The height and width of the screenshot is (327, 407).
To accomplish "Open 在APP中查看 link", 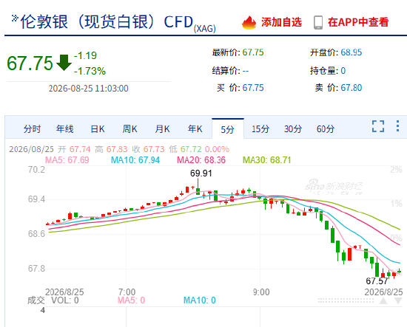I will click(x=358, y=22).
